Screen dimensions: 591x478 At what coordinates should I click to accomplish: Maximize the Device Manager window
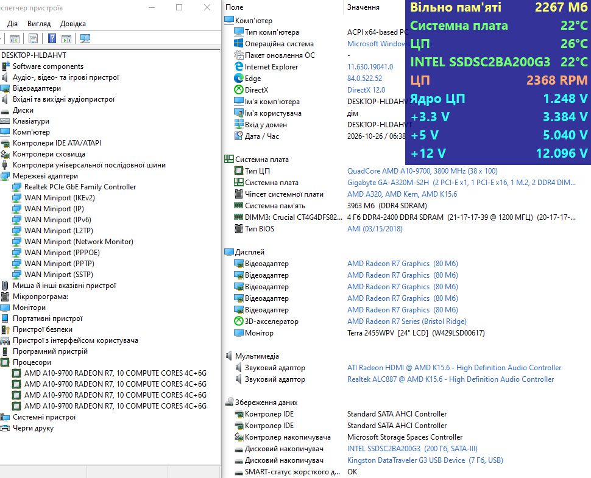click(179, 7)
